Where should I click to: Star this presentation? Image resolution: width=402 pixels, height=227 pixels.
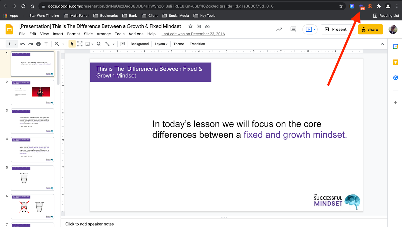pos(190,26)
